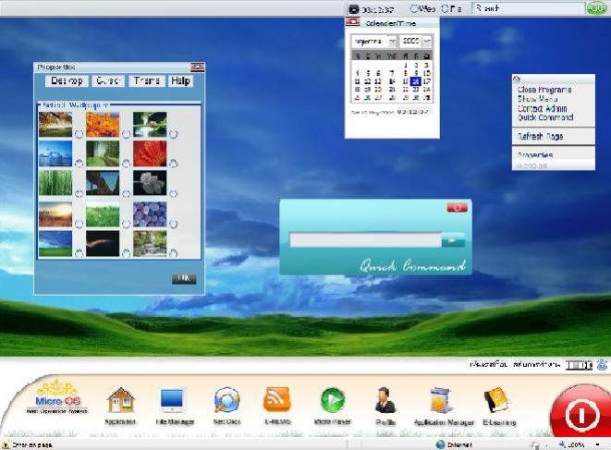Open the Help tab in Properties

(180, 80)
